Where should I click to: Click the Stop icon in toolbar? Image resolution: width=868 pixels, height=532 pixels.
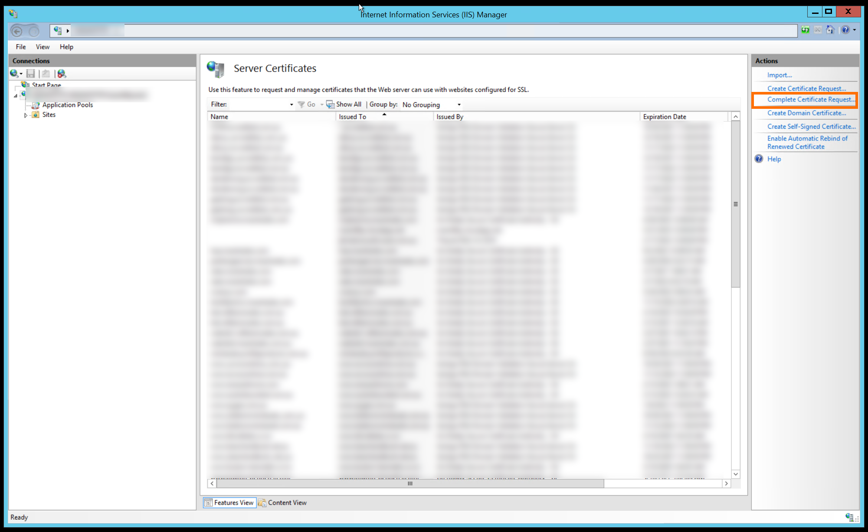point(818,30)
